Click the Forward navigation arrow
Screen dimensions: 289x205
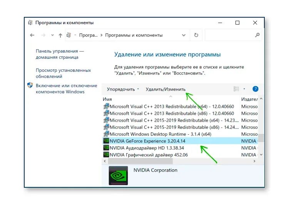pyautogui.click(x=43, y=35)
